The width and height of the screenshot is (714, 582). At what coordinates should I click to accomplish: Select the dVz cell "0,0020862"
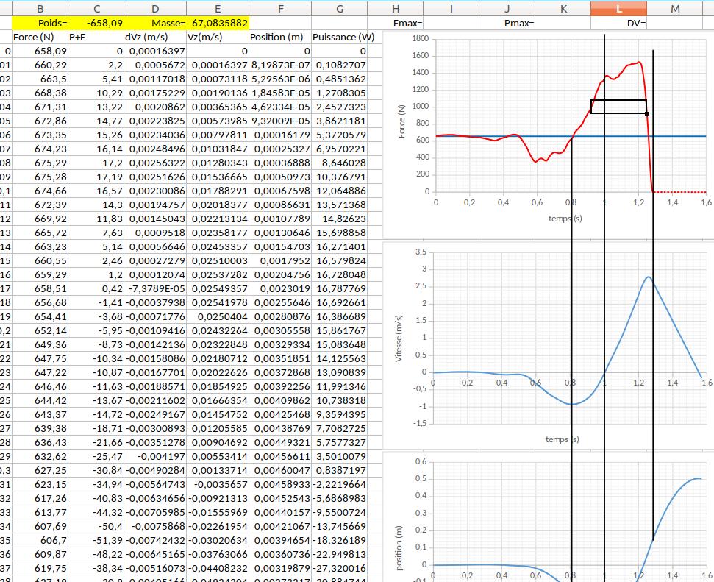(155, 107)
